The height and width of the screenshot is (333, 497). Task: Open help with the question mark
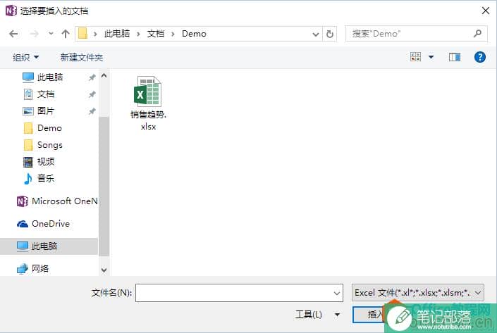(x=480, y=57)
